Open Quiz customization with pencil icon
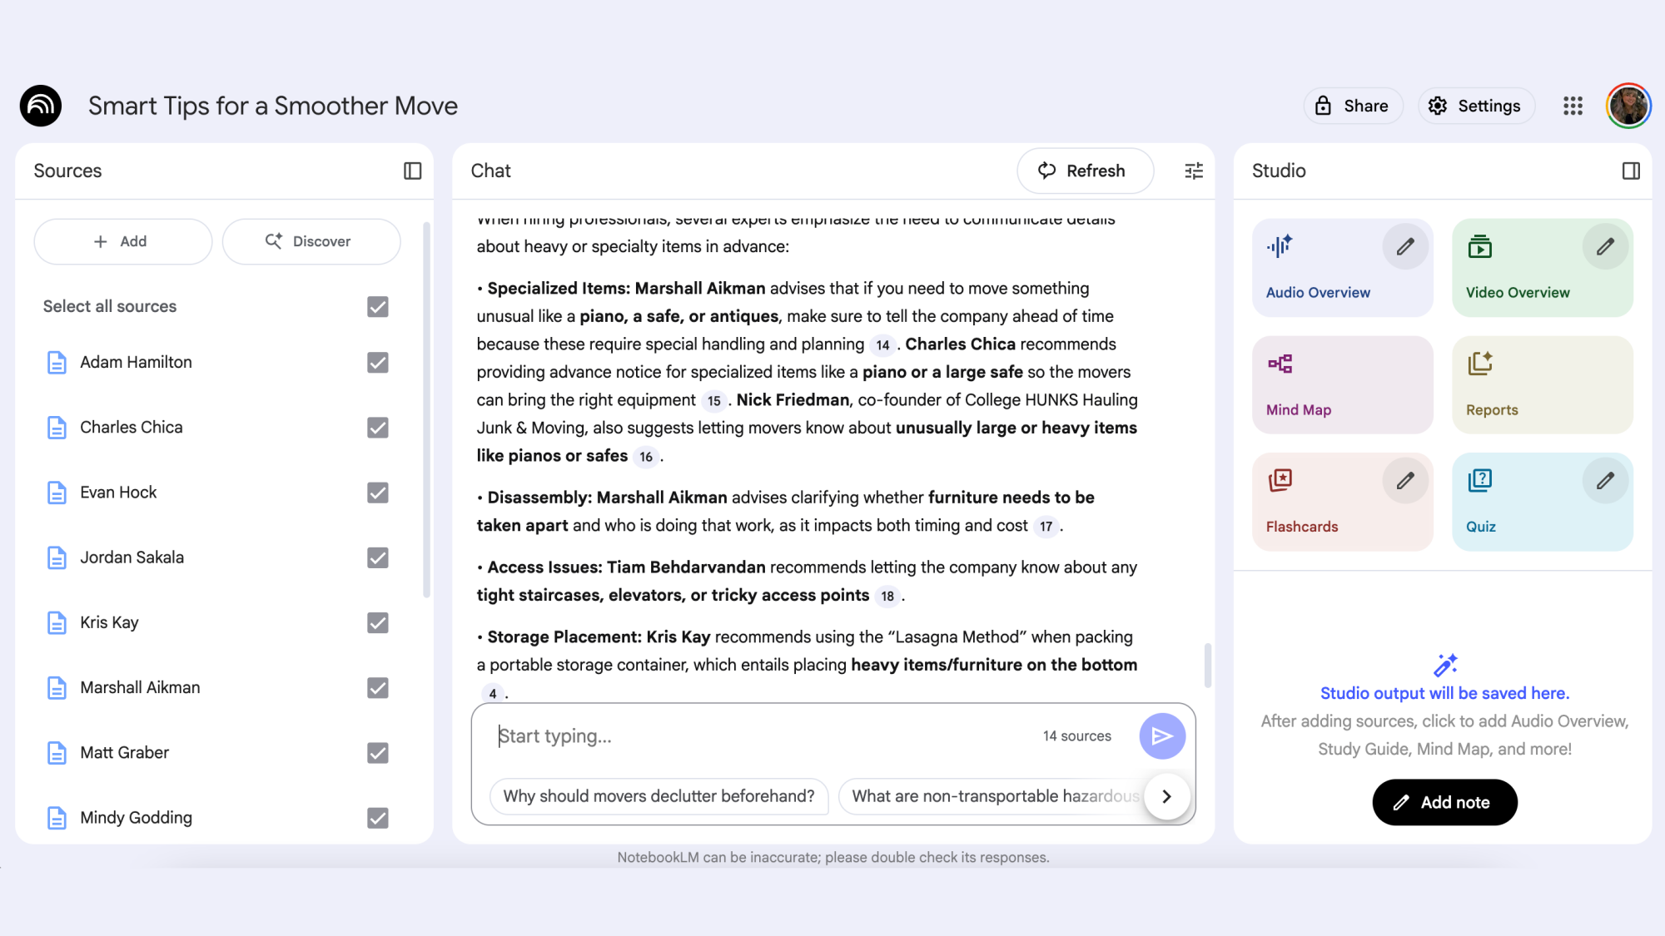This screenshot has width=1665, height=936. coord(1605,480)
